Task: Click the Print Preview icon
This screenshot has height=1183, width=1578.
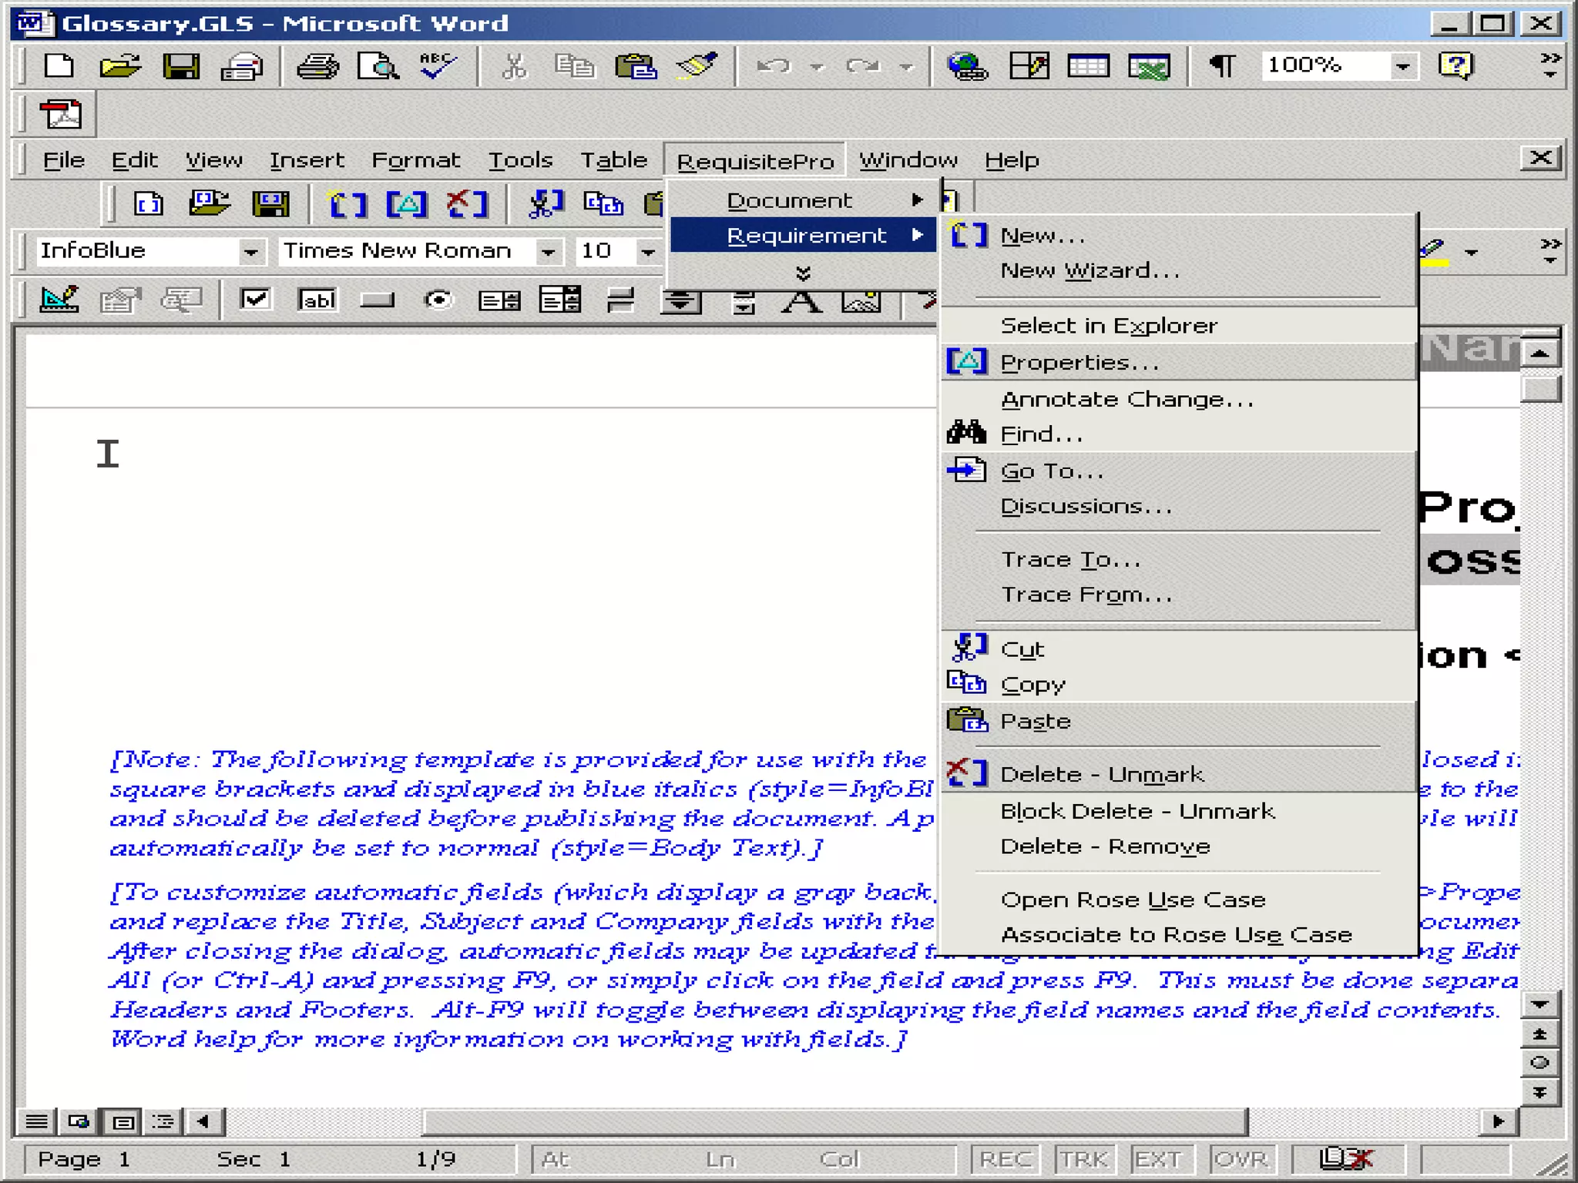Action: click(378, 66)
